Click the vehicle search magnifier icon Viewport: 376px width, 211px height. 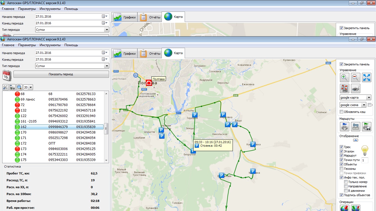(x=19, y=87)
